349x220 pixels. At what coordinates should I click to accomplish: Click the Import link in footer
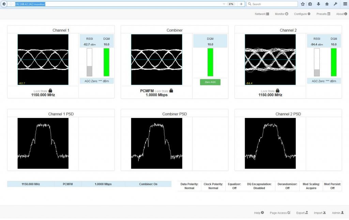point(320,213)
